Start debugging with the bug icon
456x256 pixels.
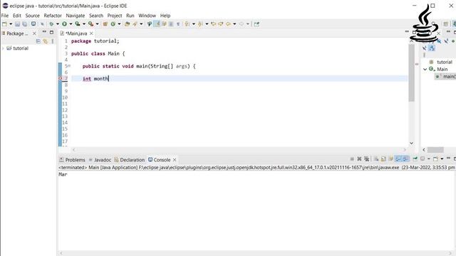coord(51,24)
